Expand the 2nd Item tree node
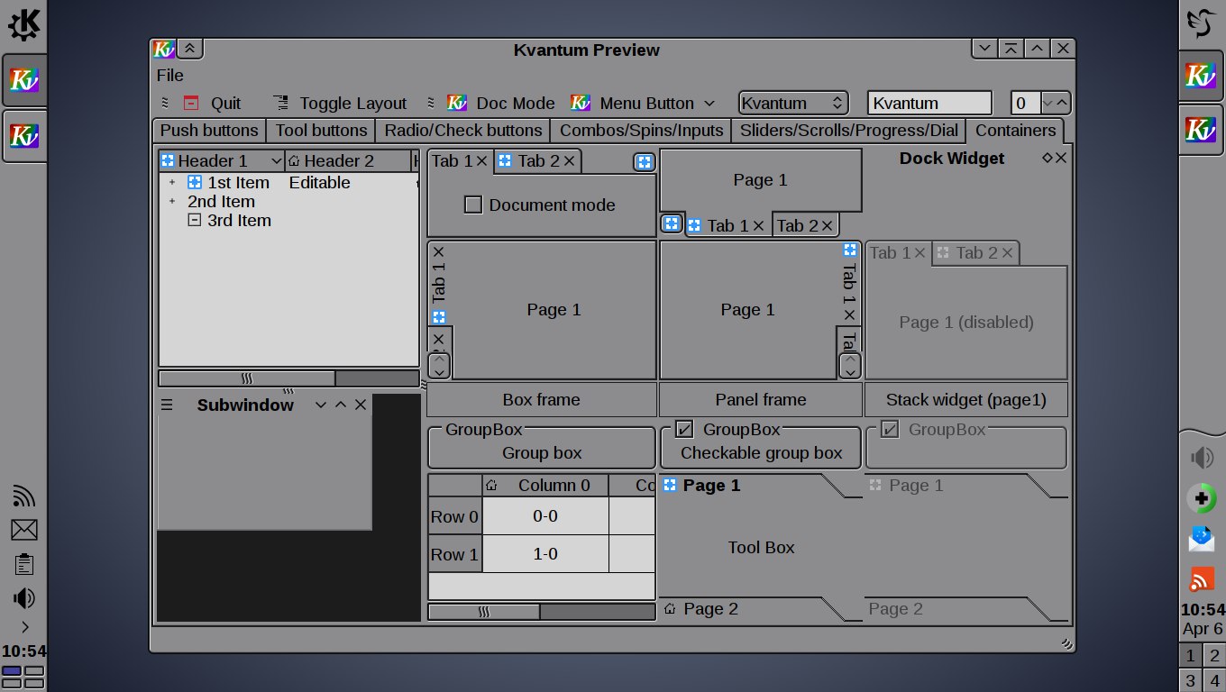 (x=172, y=201)
